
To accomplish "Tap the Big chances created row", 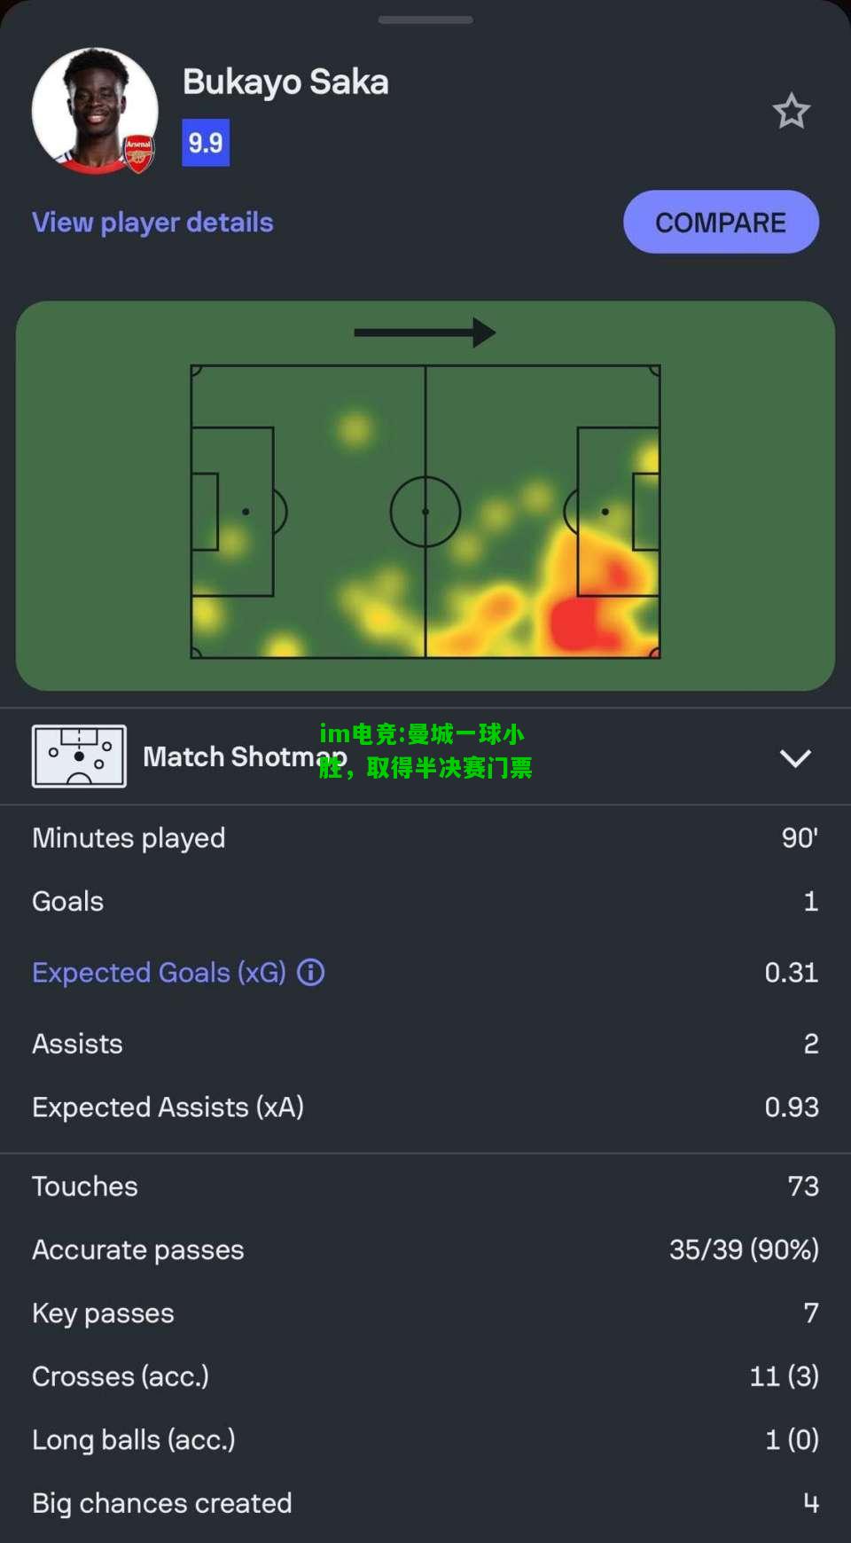I will (x=425, y=1503).
